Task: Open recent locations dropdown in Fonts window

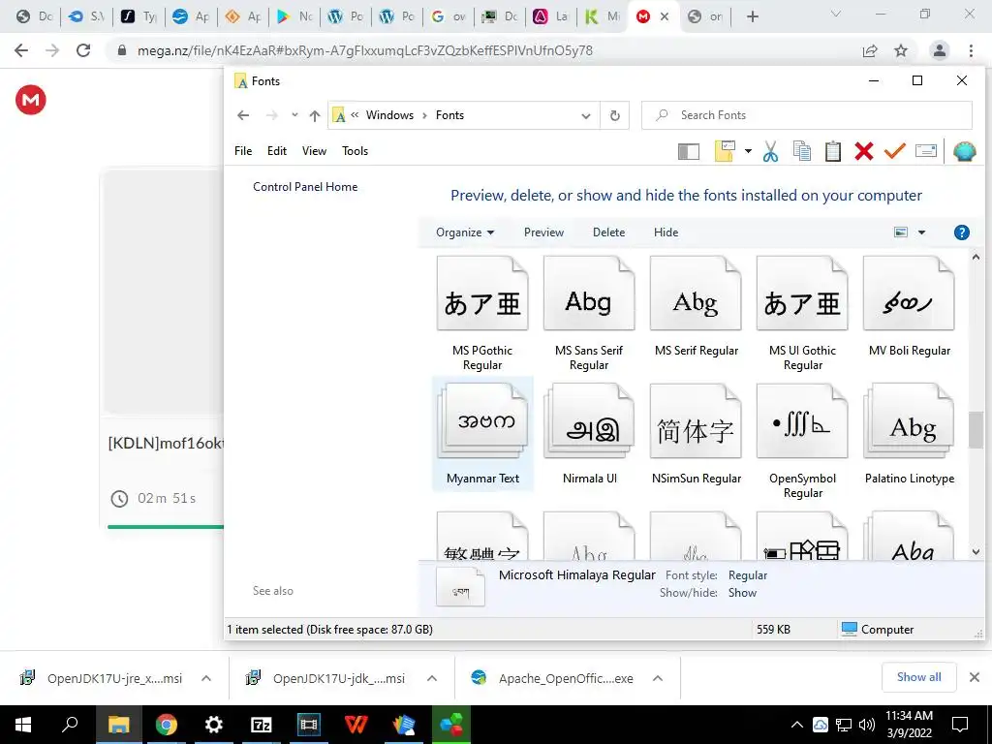Action: (x=294, y=115)
